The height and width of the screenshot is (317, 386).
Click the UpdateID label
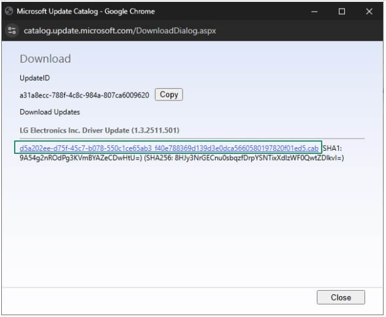click(x=35, y=78)
